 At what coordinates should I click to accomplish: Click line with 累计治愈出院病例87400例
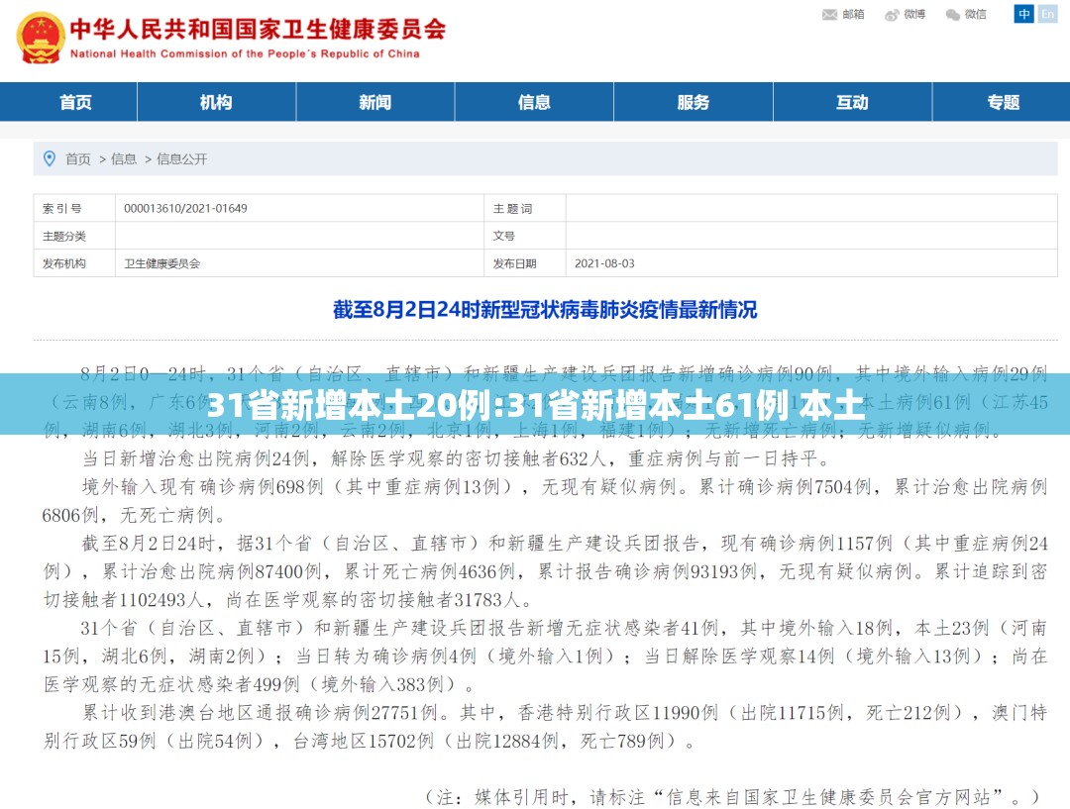coord(545,571)
